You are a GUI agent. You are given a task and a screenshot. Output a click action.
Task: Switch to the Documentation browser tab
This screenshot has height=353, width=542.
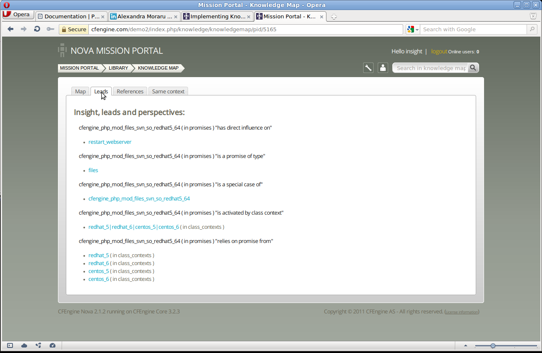click(x=71, y=17)
